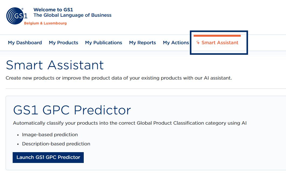Click the empty area of the GPC Predictor card
286x174 pixels.
189,151
